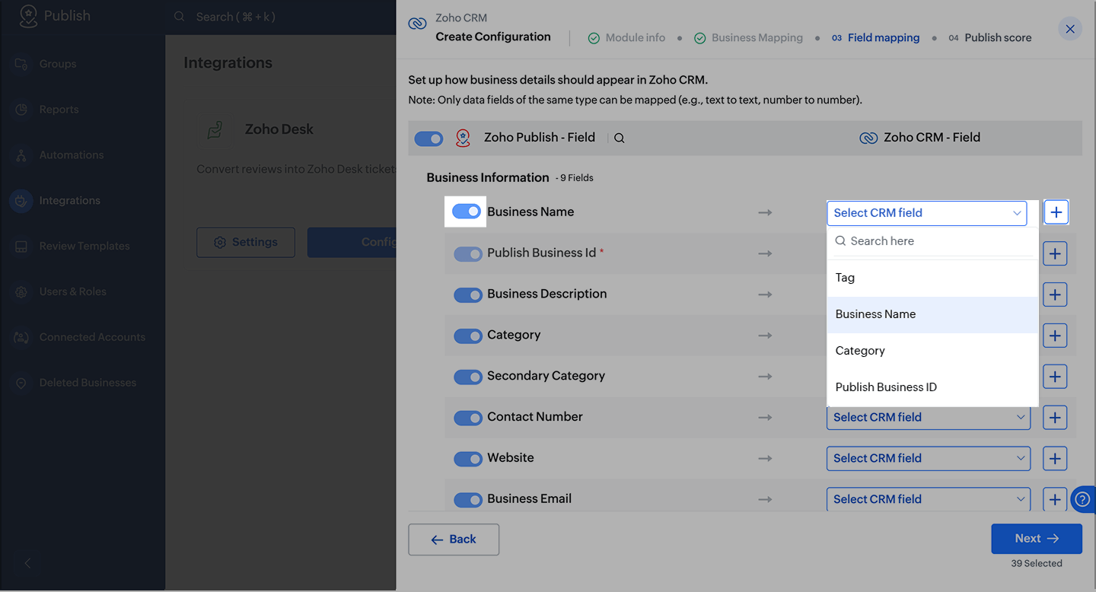Image resolution: width=1096 pixels, height=592 pixels.
Task: Toggle the master Zoho Publish field switch
Action: click(x=429, y=138)
